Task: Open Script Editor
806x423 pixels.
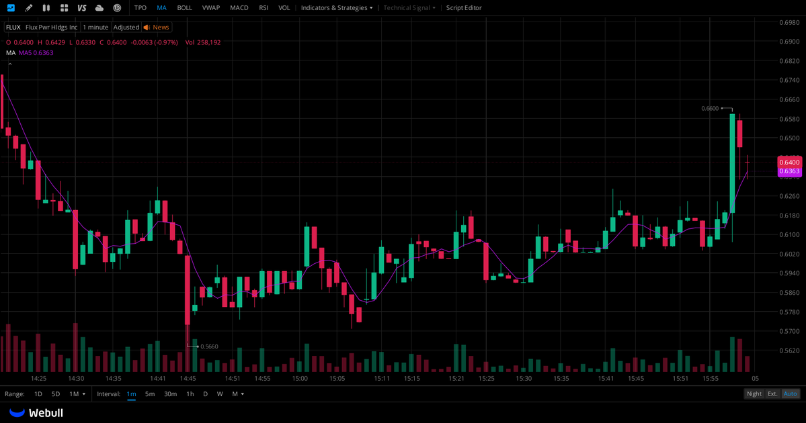Action: pyautogui.click(x=464, y=7)
